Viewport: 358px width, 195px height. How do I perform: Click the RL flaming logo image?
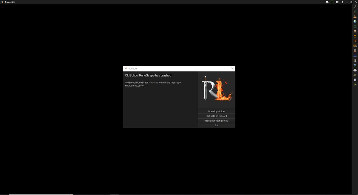click(217, 89)
